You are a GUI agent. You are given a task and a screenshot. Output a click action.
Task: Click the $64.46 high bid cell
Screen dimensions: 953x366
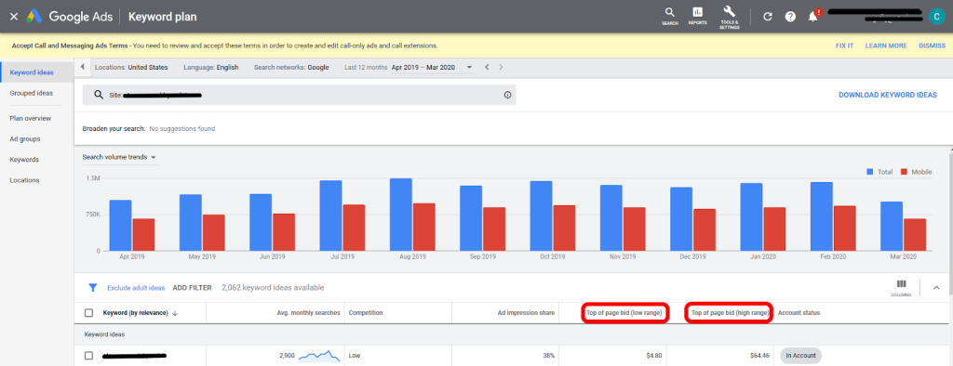pos(758,355)
